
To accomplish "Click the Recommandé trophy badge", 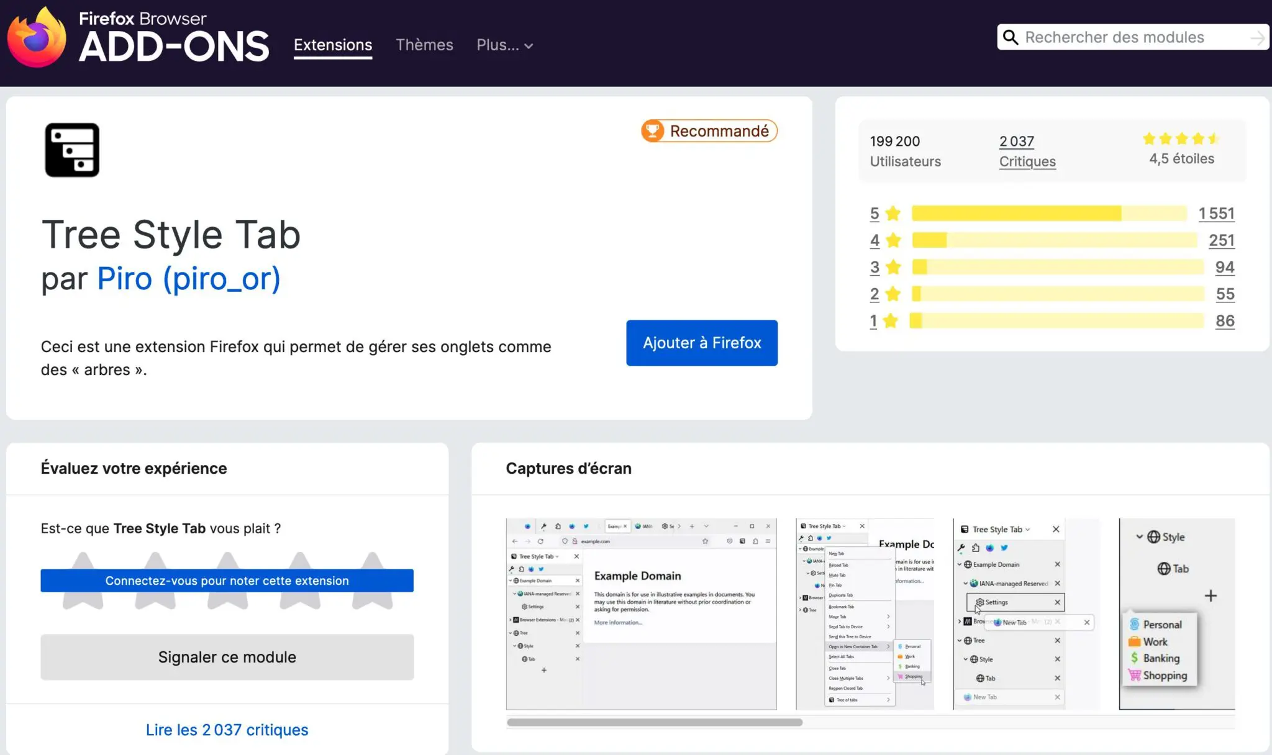I will [654, 130].
